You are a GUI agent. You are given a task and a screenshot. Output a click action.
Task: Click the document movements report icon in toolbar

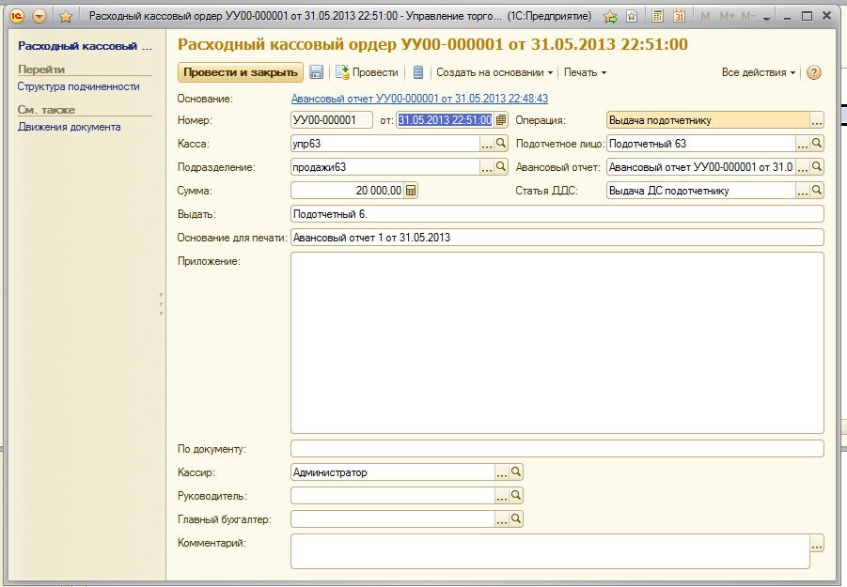(418, 72)
